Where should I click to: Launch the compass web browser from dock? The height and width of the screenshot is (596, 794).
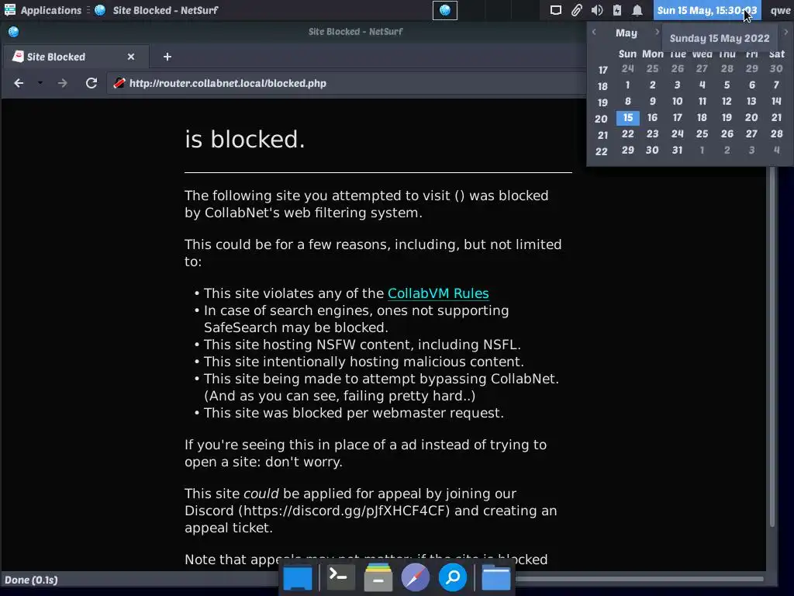[416, 577]
